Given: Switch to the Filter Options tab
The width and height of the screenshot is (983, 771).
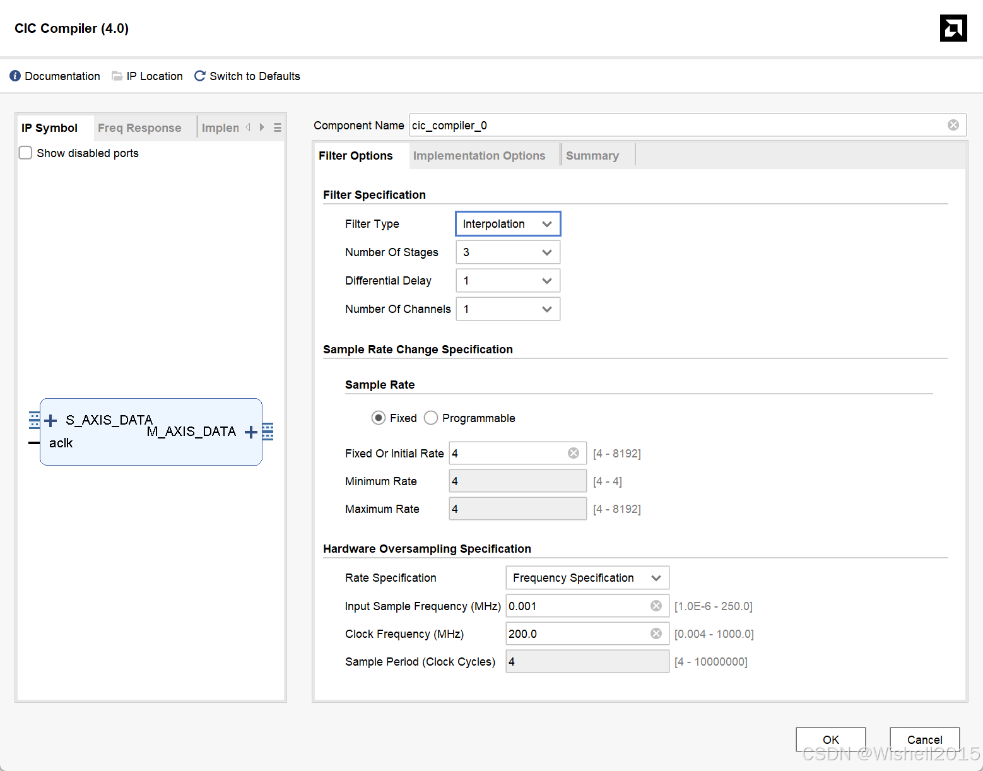Looking at the screenshot, I should [356, 156].
